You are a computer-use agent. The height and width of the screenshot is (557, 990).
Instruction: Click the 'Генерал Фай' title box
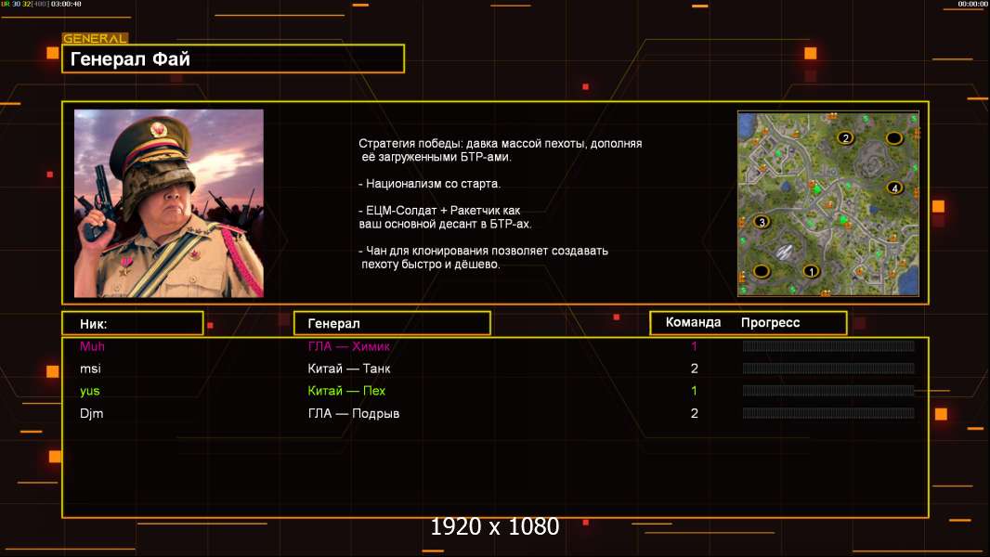(x=233, y=58)
